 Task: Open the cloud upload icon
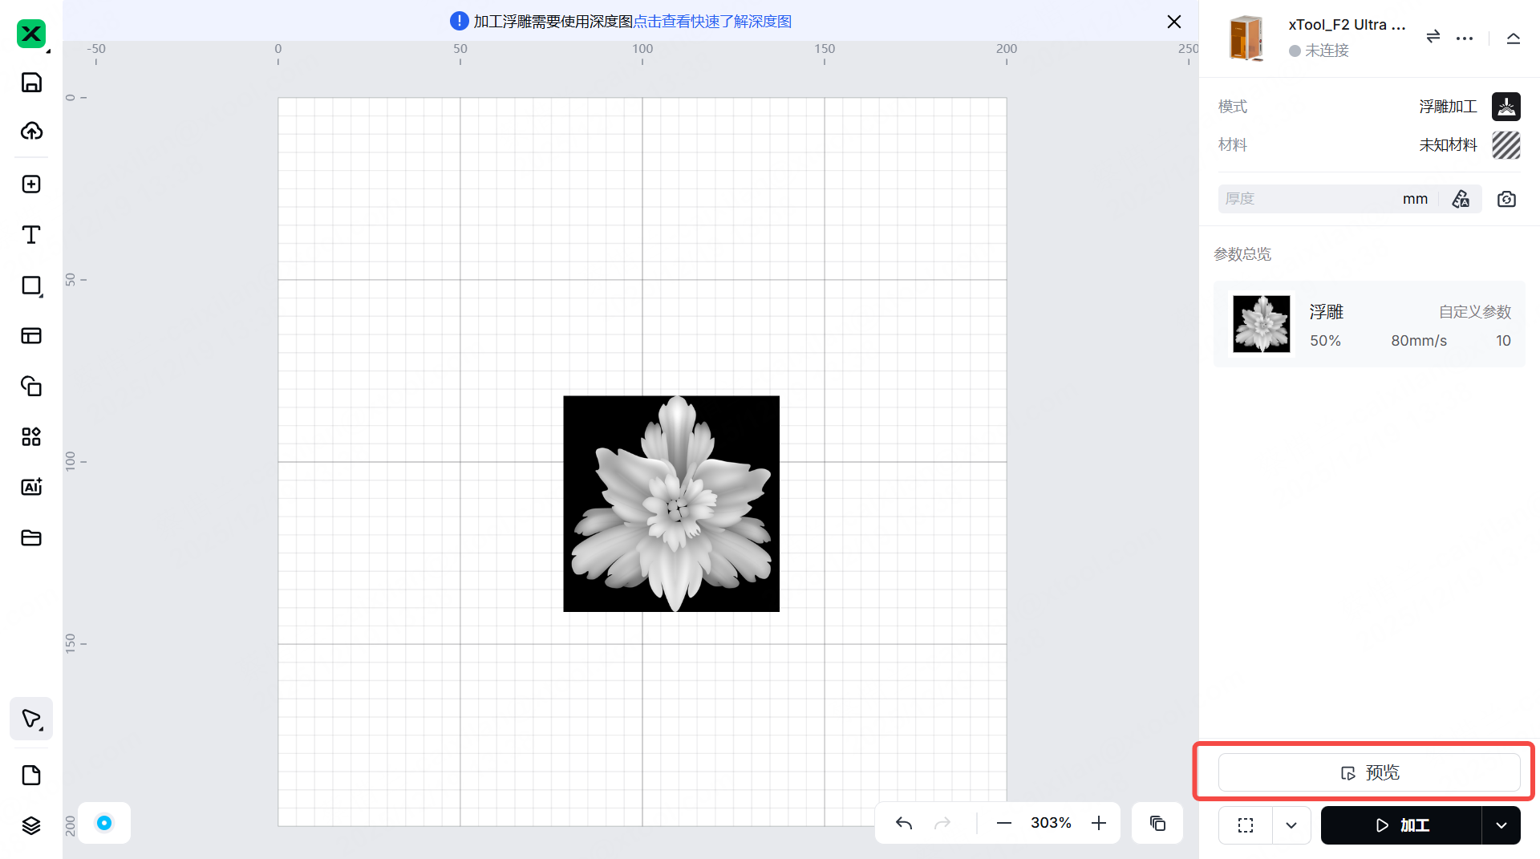point(31,131)
